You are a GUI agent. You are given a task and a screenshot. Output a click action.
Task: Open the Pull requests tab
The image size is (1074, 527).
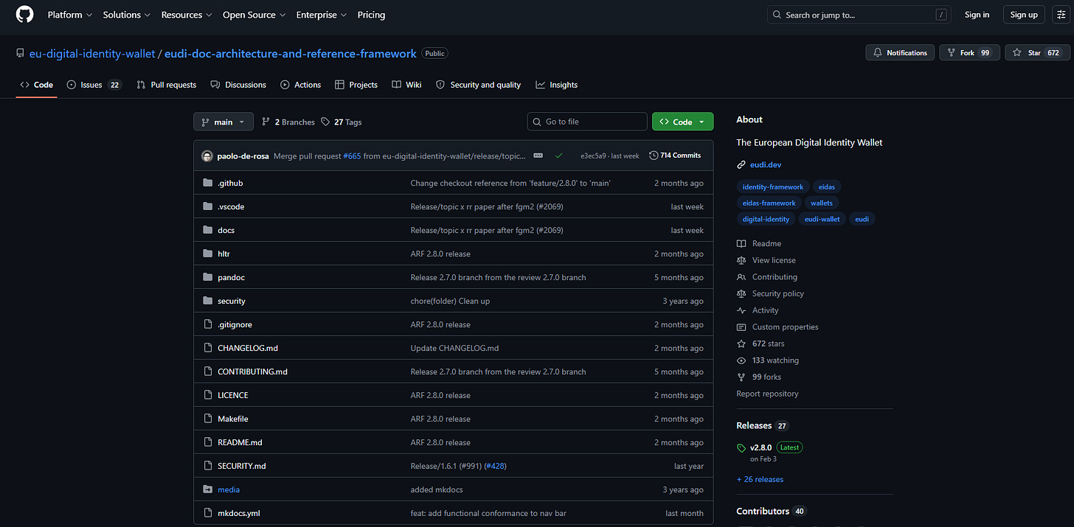pos(166,85)
